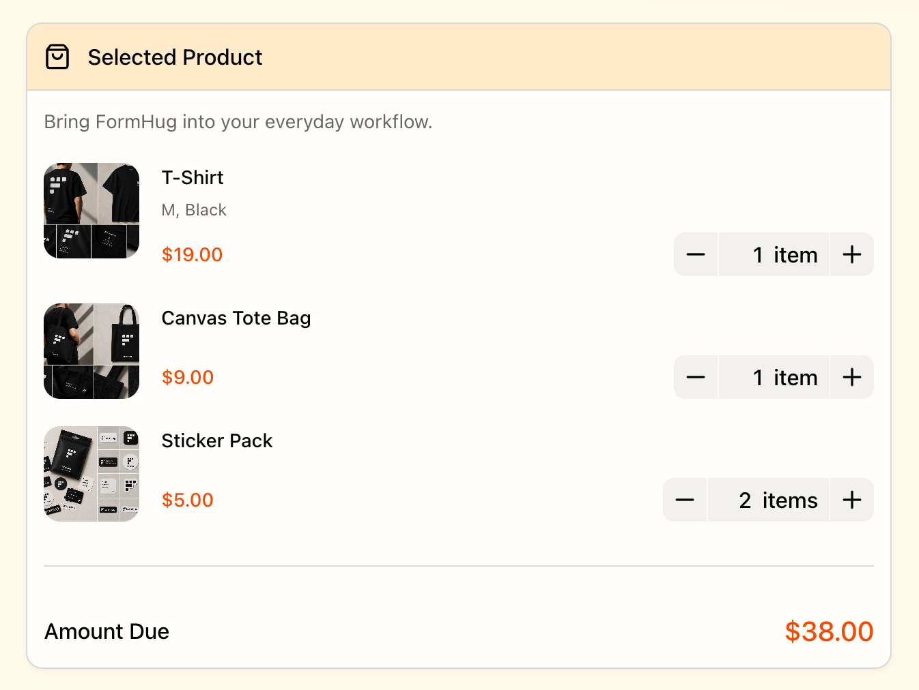Click the $9.00 price
The width and height of the screenshot is (919, 690).
click(188, 377)
